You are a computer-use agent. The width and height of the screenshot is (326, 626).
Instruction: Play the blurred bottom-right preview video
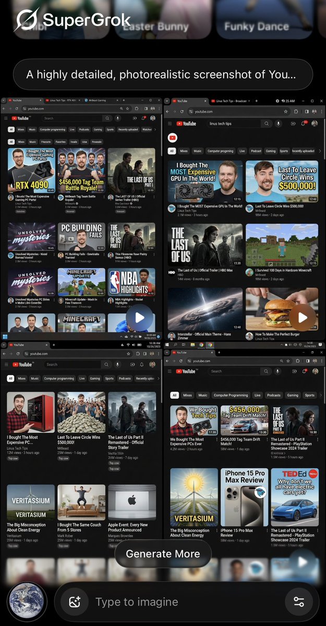coord(303,562)
